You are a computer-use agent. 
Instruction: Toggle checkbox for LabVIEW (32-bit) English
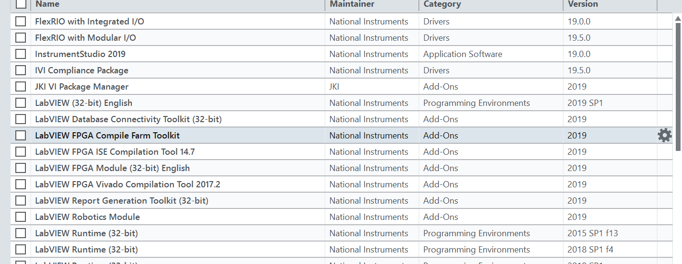[21, 103]
